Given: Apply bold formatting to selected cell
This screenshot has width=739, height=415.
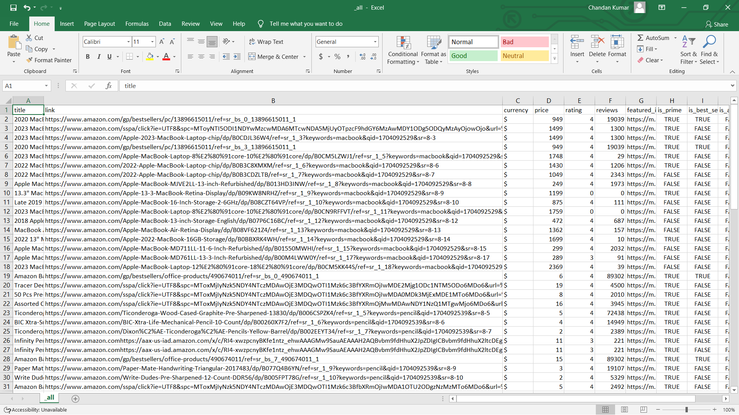Looking at the screenshot, I should point(87,56).
